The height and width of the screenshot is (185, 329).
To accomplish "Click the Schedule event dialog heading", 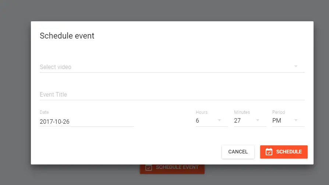I will point(67,36).
